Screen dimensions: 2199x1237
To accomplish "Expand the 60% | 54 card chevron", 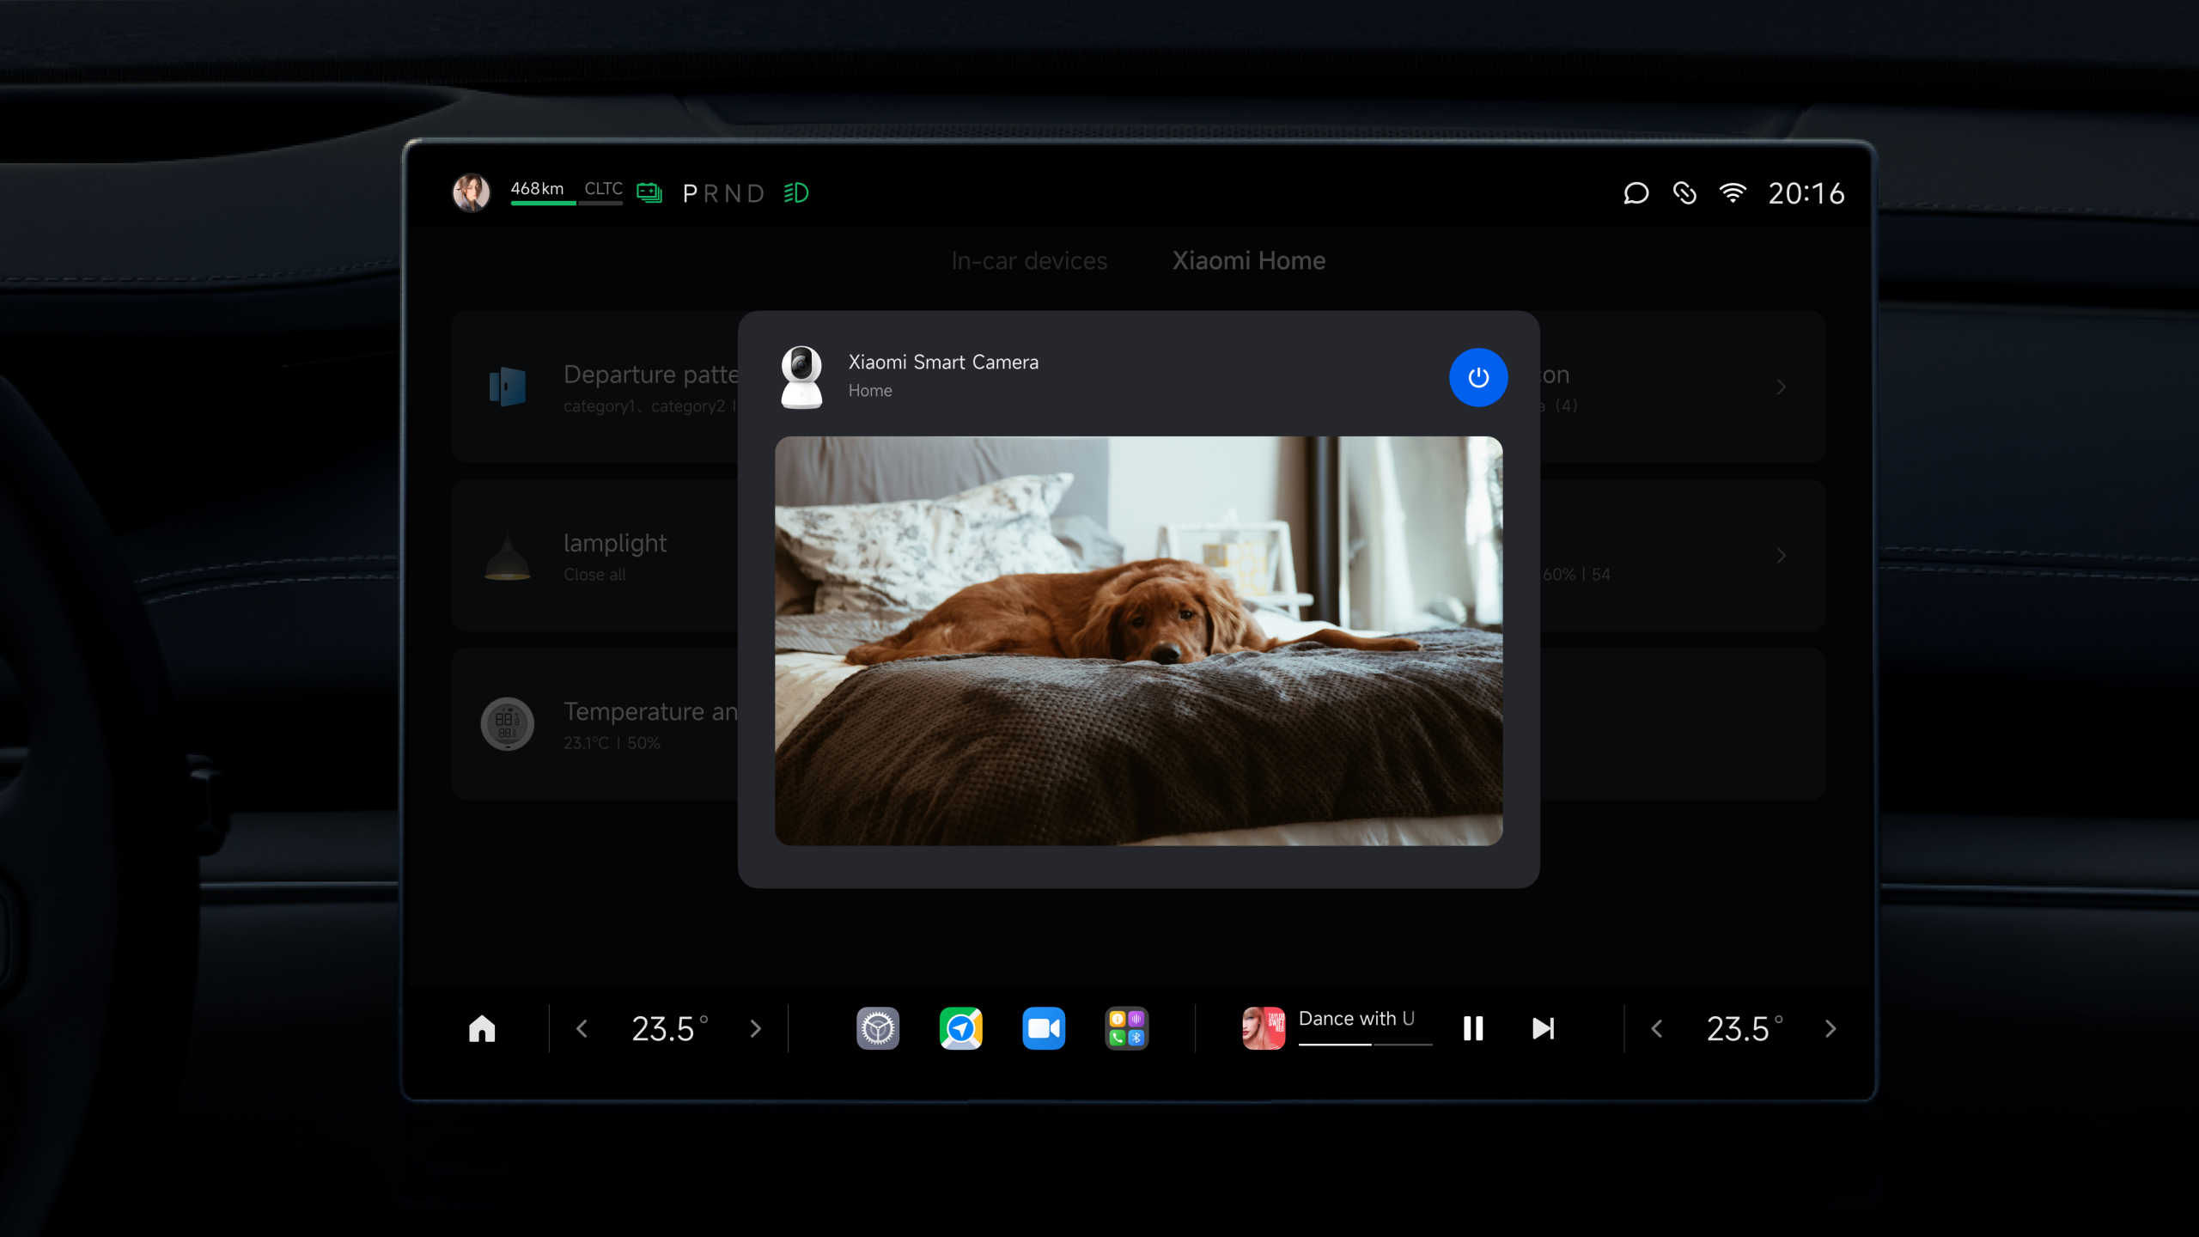I will click(x=1782, y=556).
